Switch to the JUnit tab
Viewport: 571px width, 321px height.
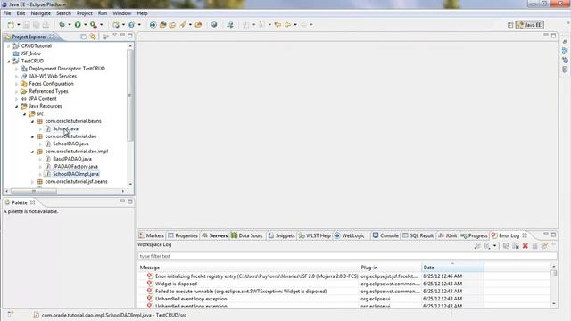[448, 235]
